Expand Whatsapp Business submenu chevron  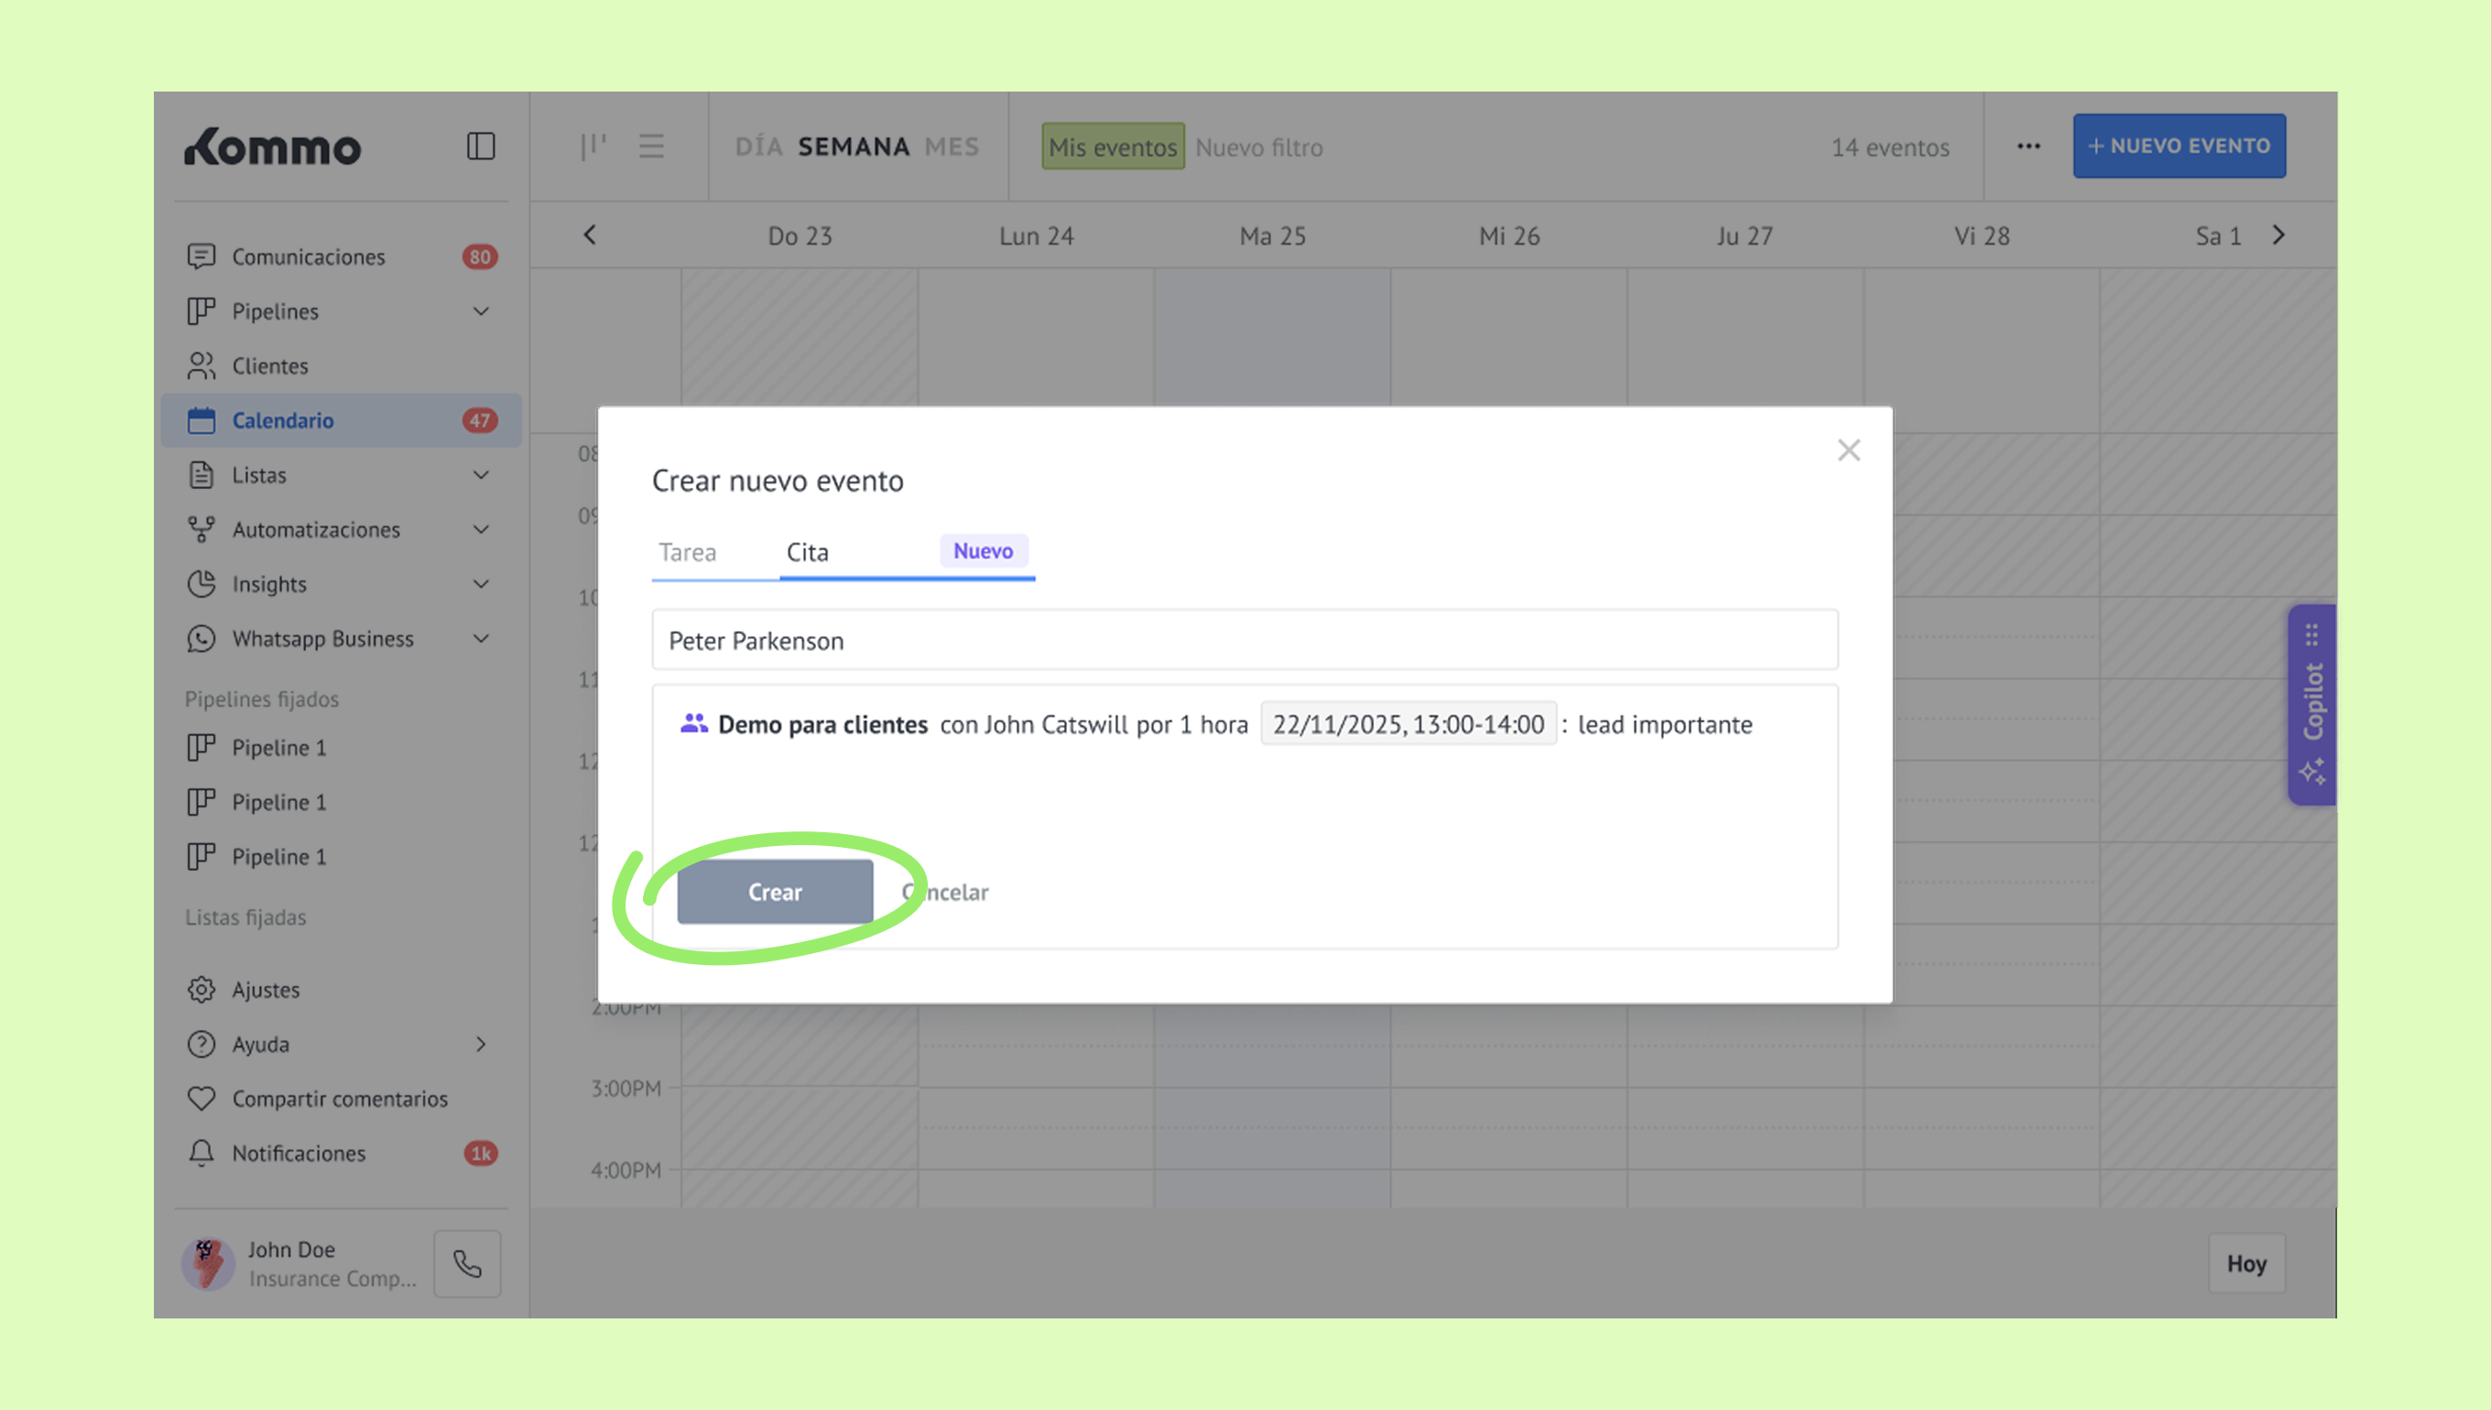(x=481, y=639)
